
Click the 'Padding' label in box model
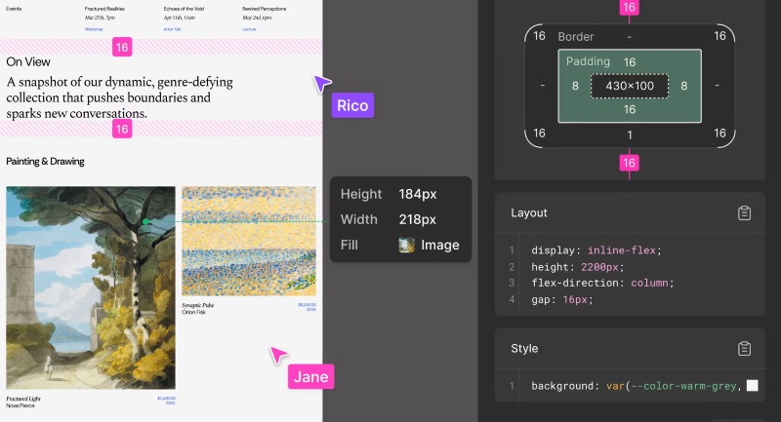pos(588,61)
